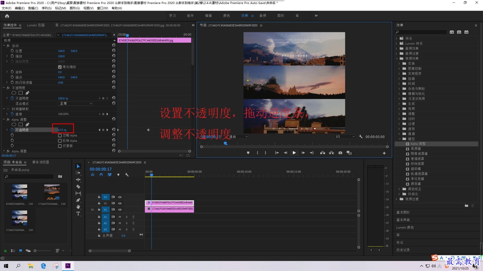The width and height of the screenshot is (483, 271).
Task: Enable 忽略 Alpha checkbox
Action: (60, 135)
